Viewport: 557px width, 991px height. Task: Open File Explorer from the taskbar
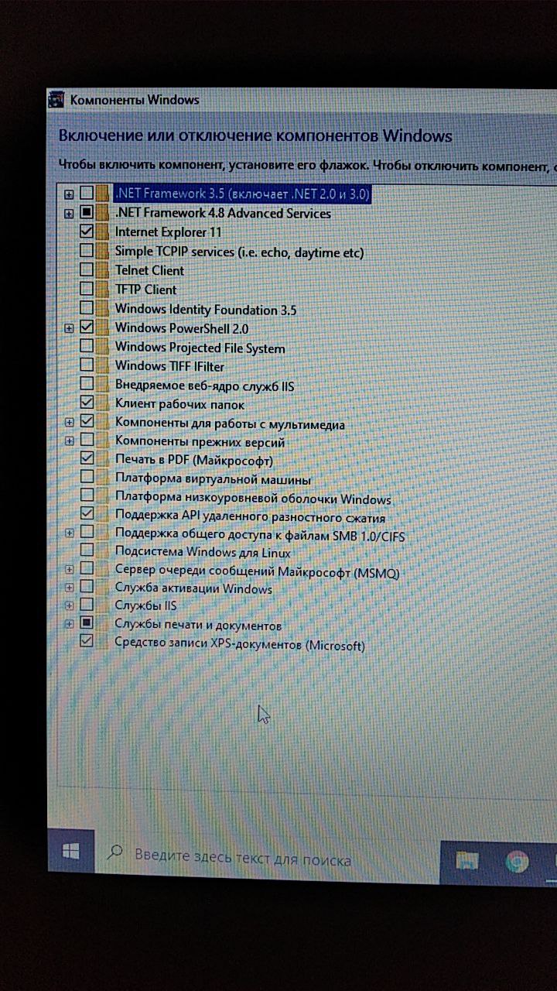[467, 862]
